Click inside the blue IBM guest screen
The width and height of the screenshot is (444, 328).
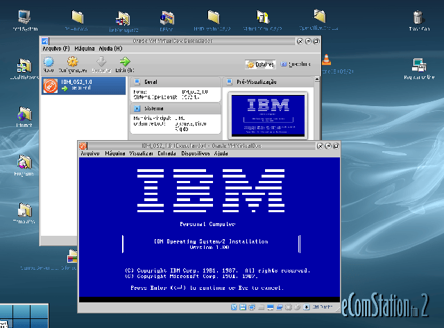point(210,227)
